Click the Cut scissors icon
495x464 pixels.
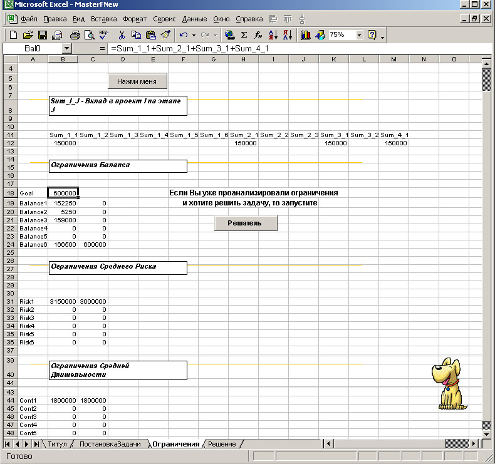[122, 35]
